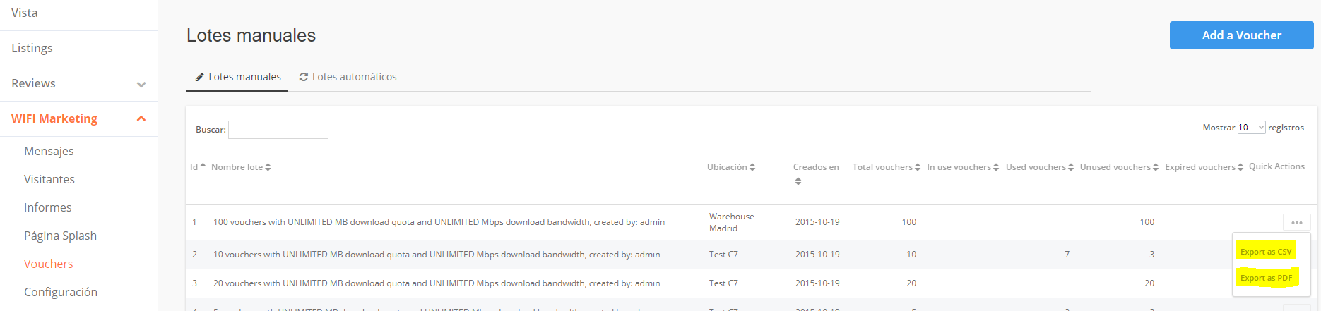The image size is (1321, 311).
Task: Select the '10 vouchers with UNLIMITED MB' row name
Action: coord(437,255)
